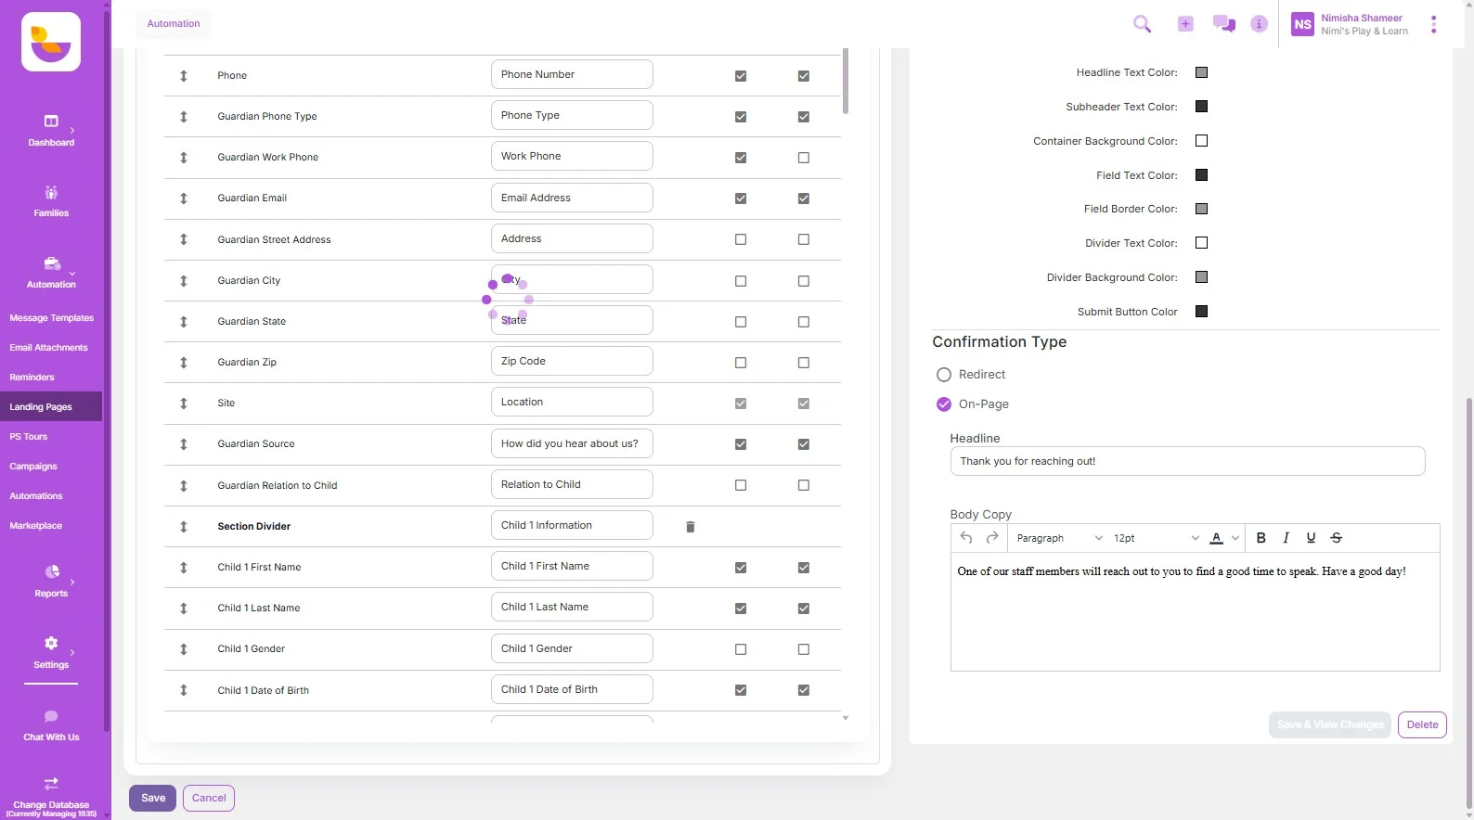The image size is (1474, 820).
Task: Open the search magnifier icon
Action: 1143,24
